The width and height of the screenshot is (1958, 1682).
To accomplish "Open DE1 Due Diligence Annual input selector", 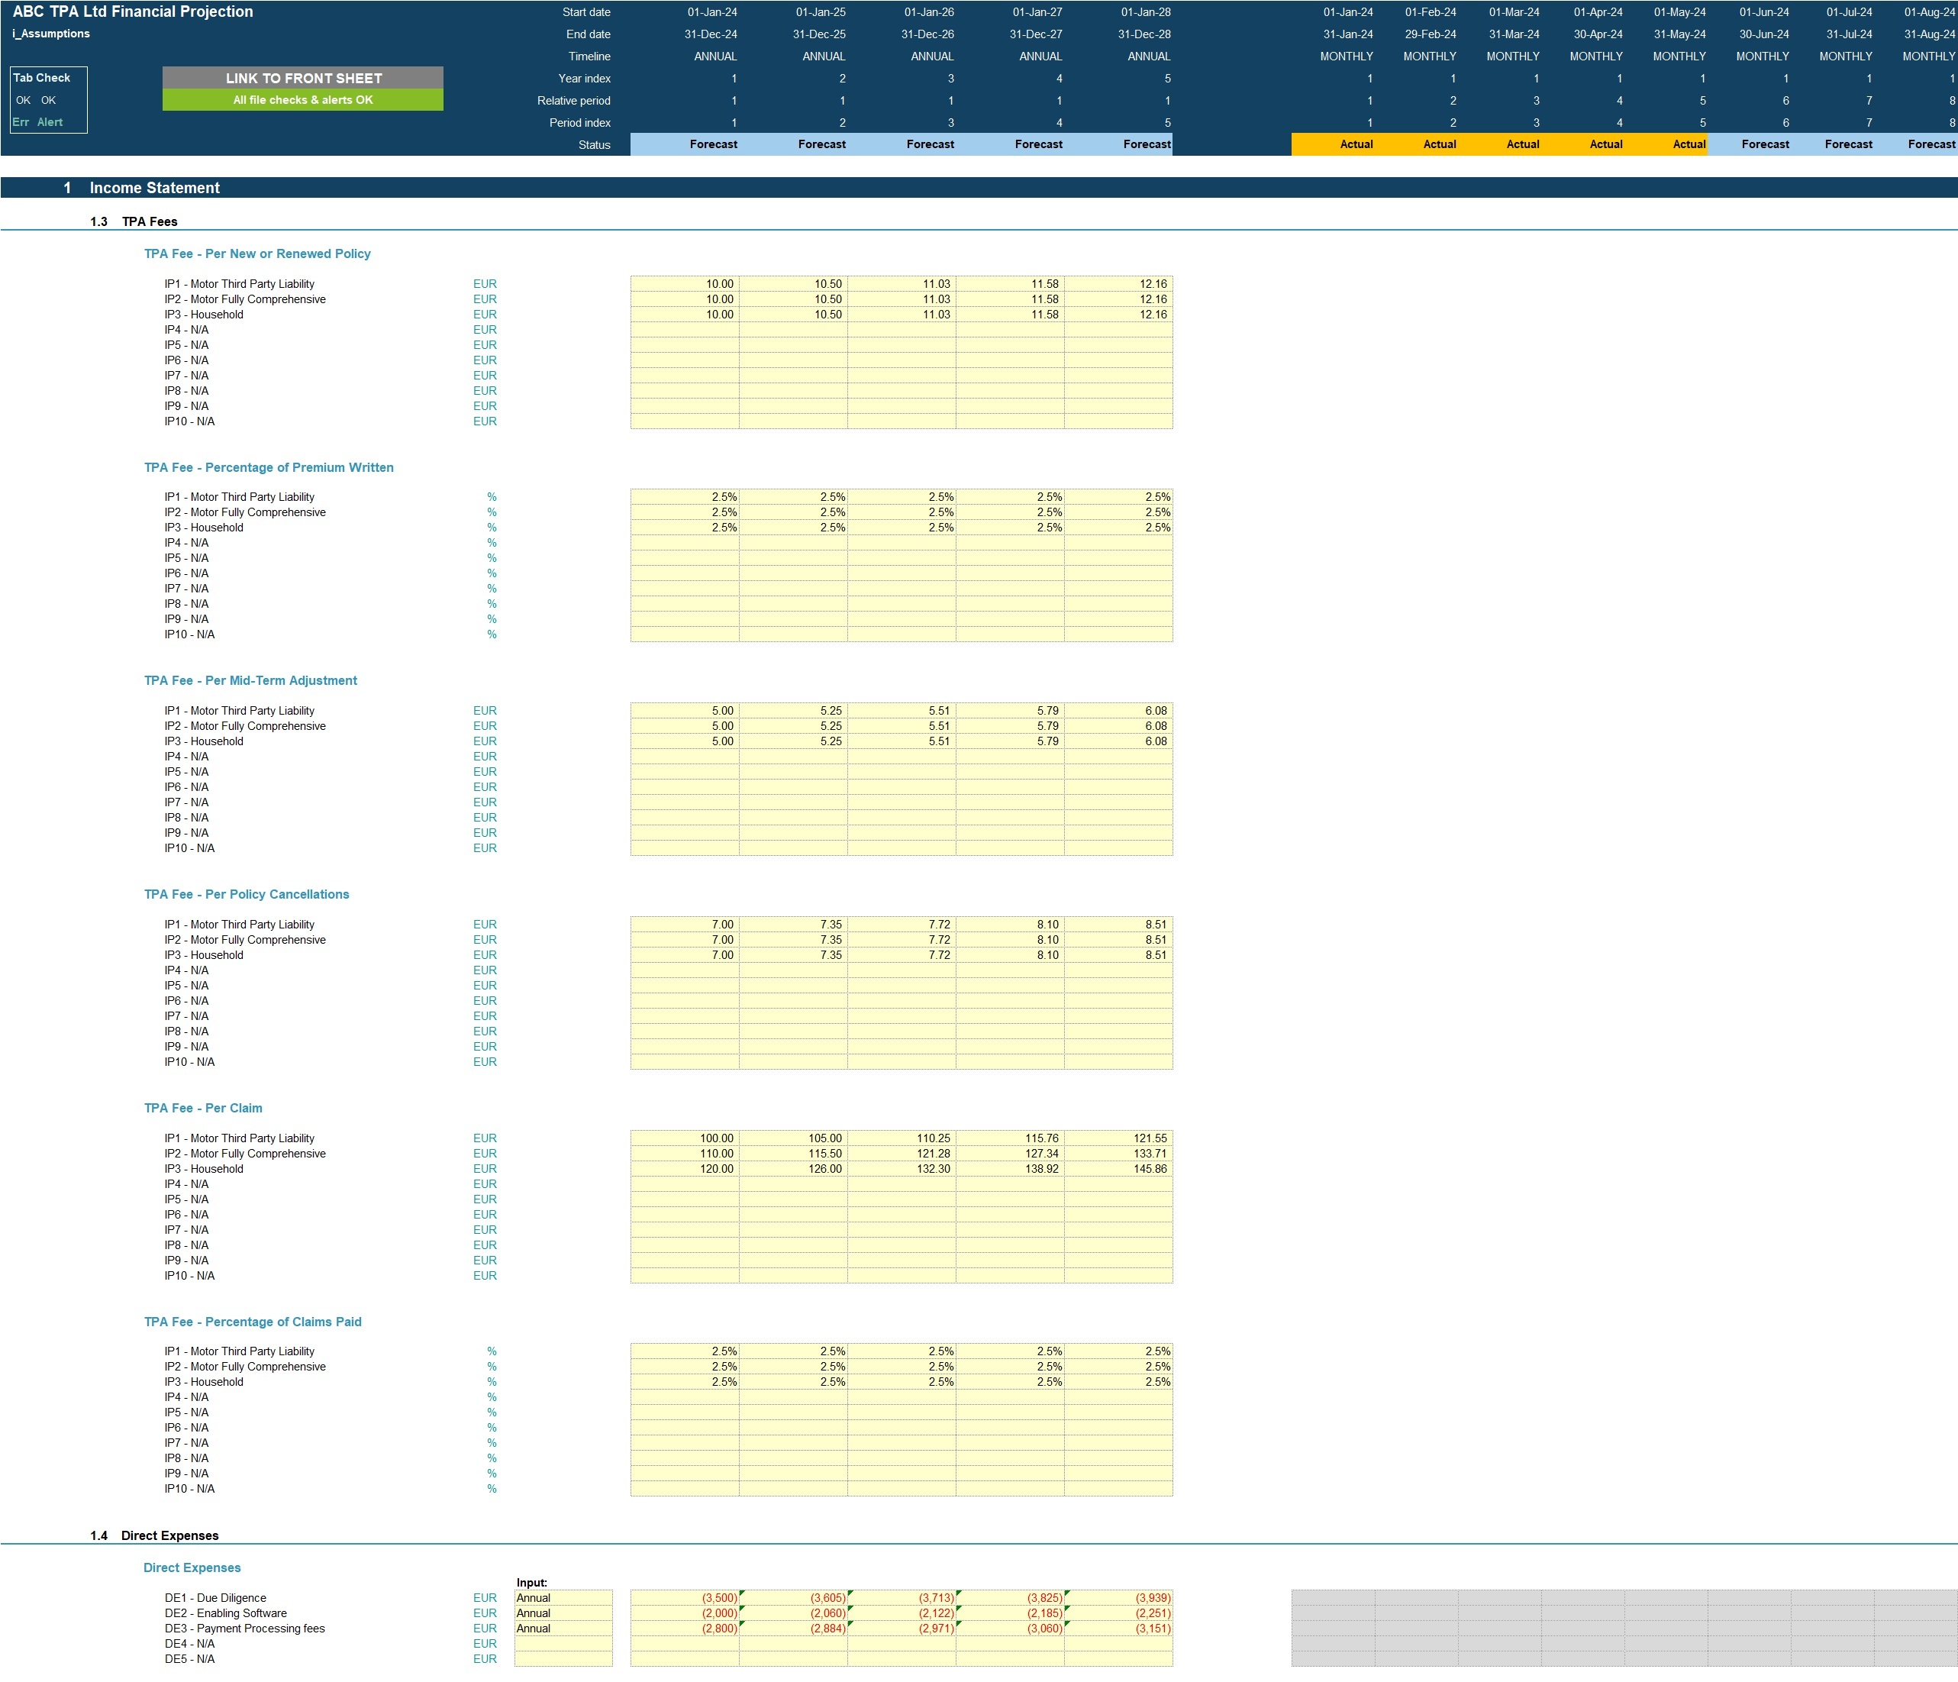I will pos(563,1598).
